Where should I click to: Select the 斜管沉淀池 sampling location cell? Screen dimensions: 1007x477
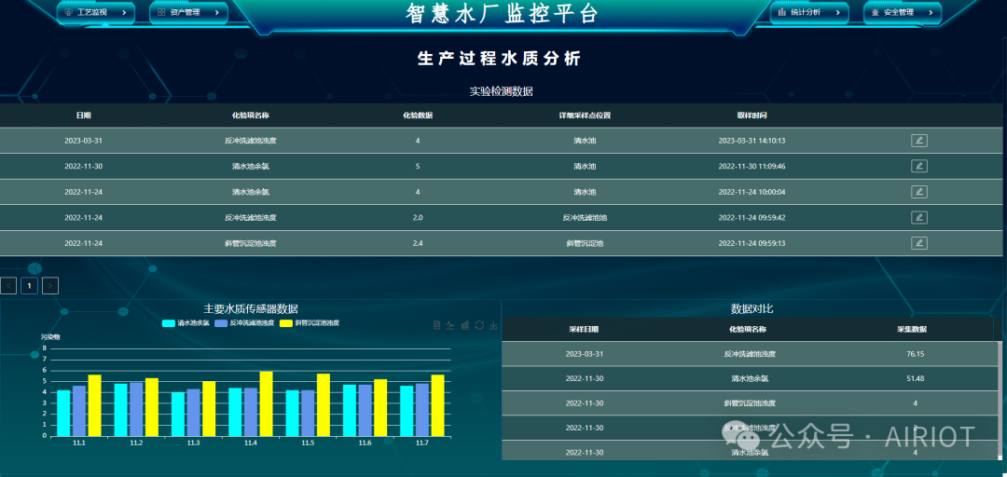point(585,243)
